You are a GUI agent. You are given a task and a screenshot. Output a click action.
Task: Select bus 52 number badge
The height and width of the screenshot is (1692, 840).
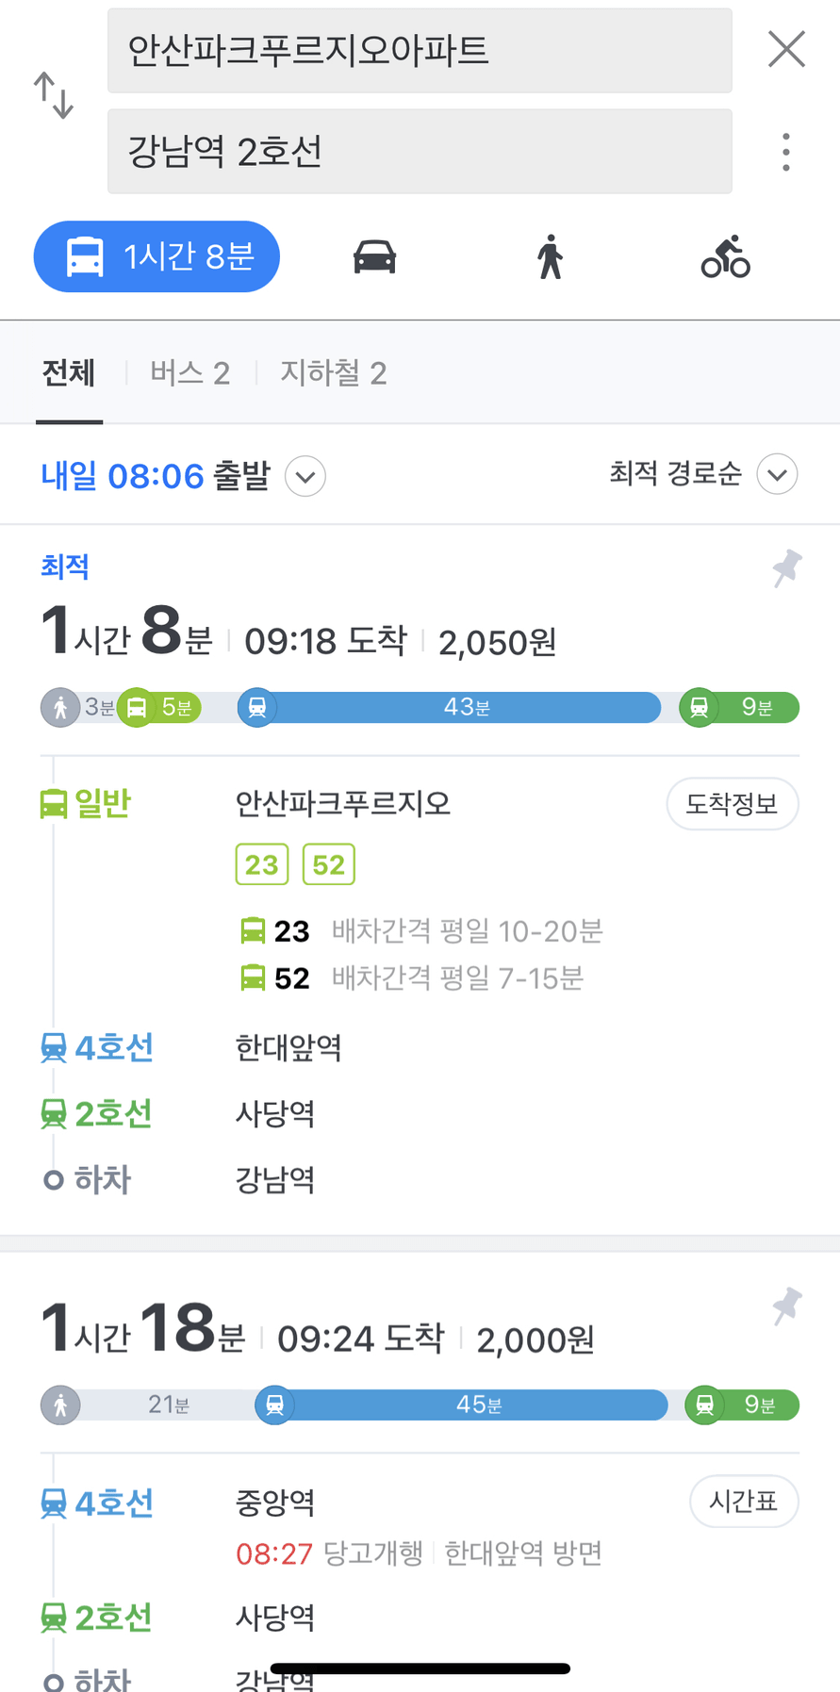328,864
